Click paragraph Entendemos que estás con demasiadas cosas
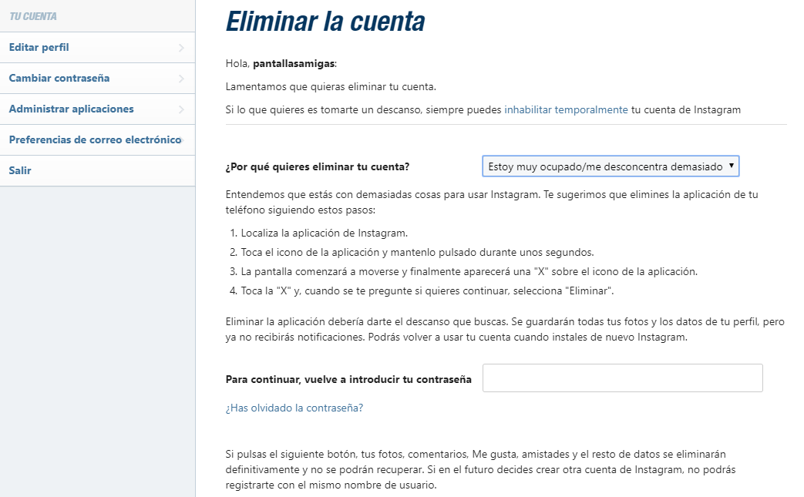Image resolution: width=804 pixels, height=497 pixels. coord(492,202)
